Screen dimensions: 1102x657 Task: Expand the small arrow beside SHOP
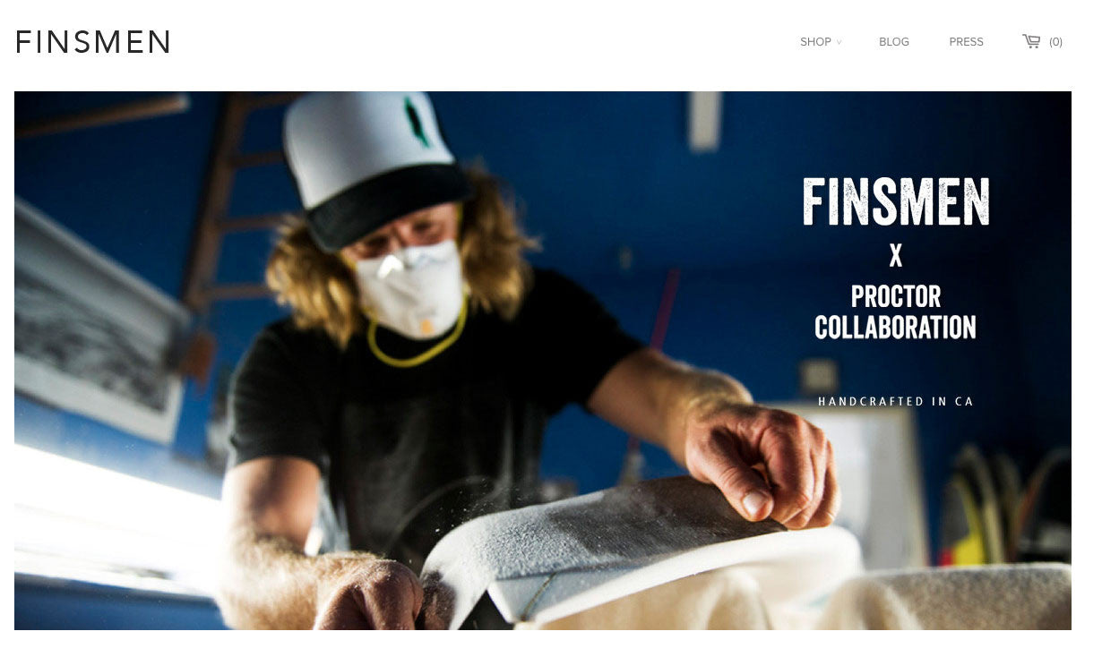pyautogui.click(x=839, y=42)
